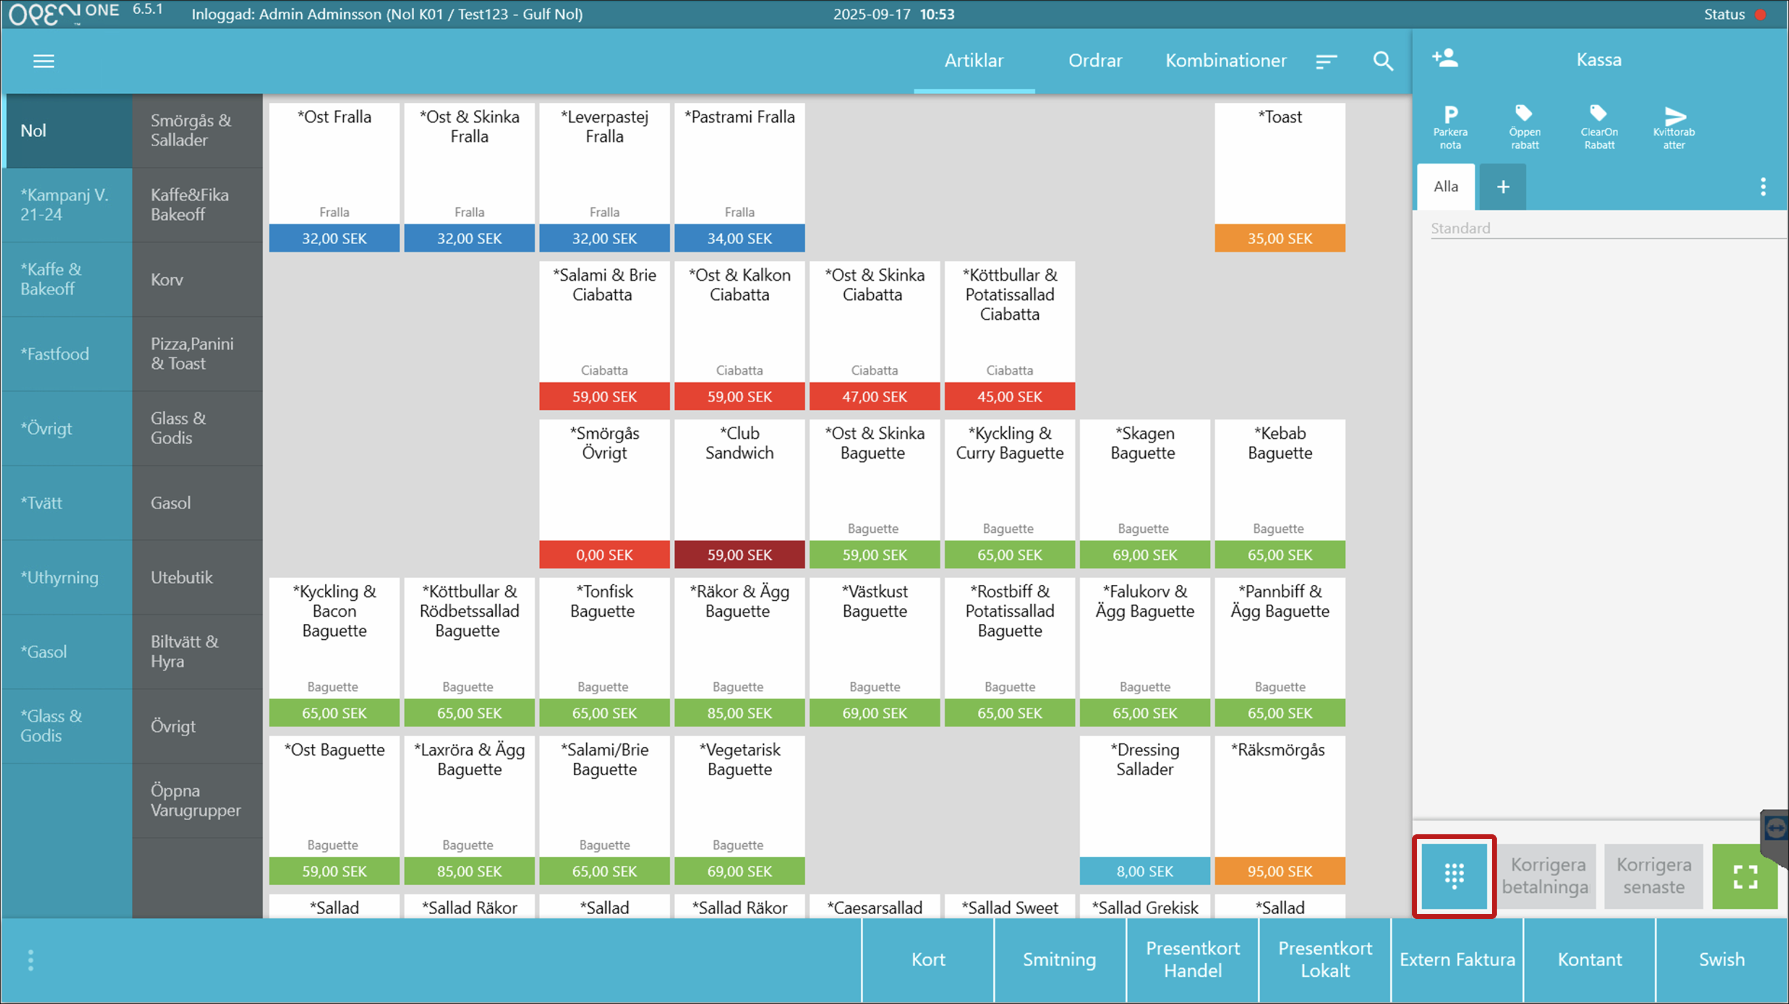Select *Club Sandwich article tile
Viewport: 1789px width, 1004px height.
(739, 493)
